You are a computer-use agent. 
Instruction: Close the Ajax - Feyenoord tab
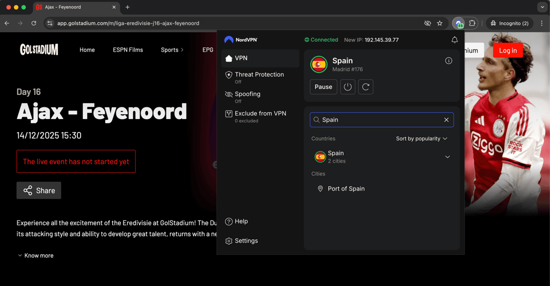pyautogui.click(x=114, y=7)
